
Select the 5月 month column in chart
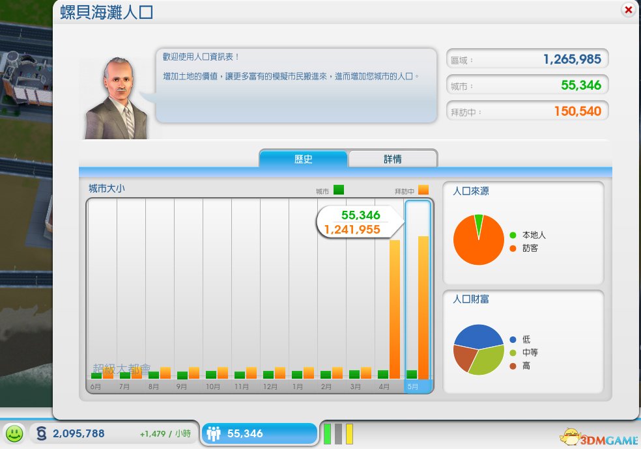pos(418,297)
